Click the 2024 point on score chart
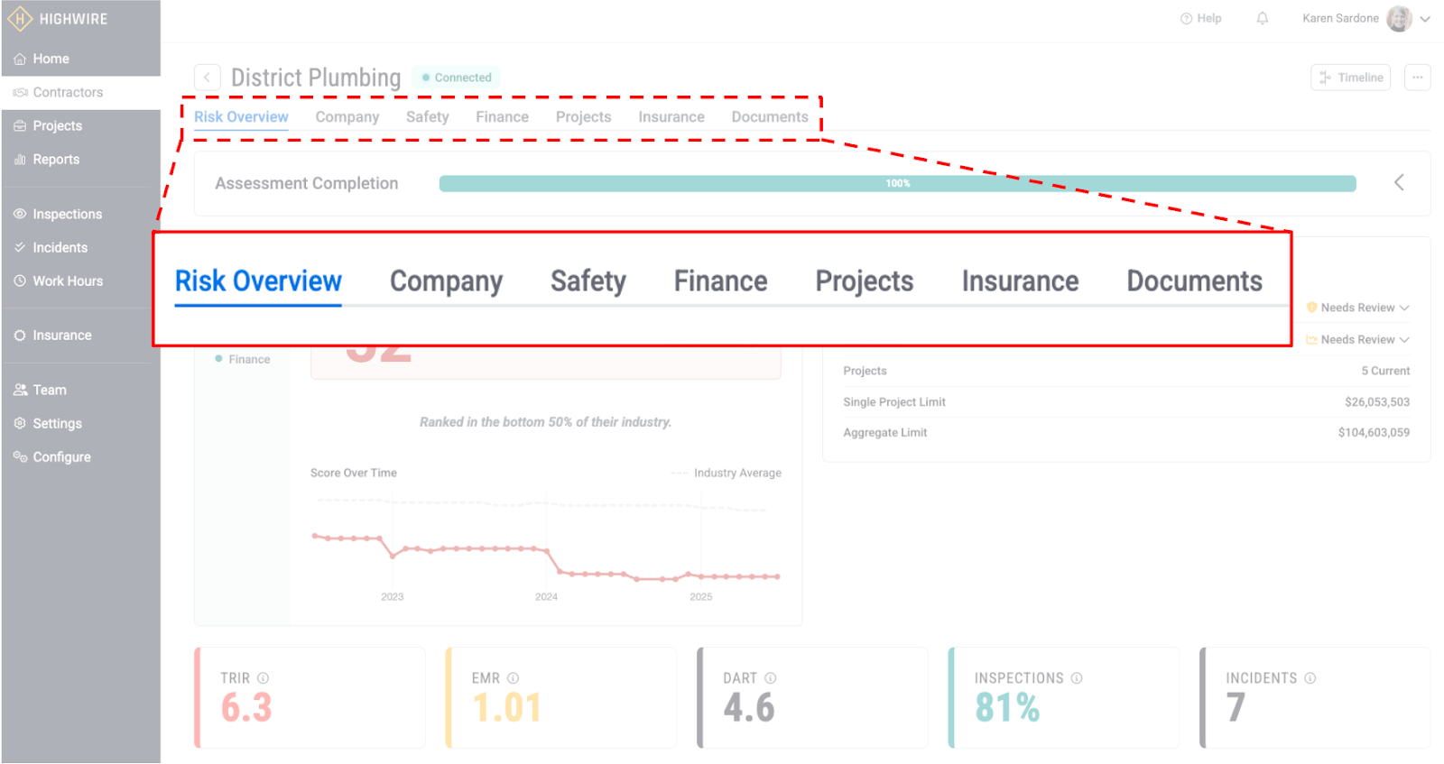 pyautogui.click(x=547, y=549)
